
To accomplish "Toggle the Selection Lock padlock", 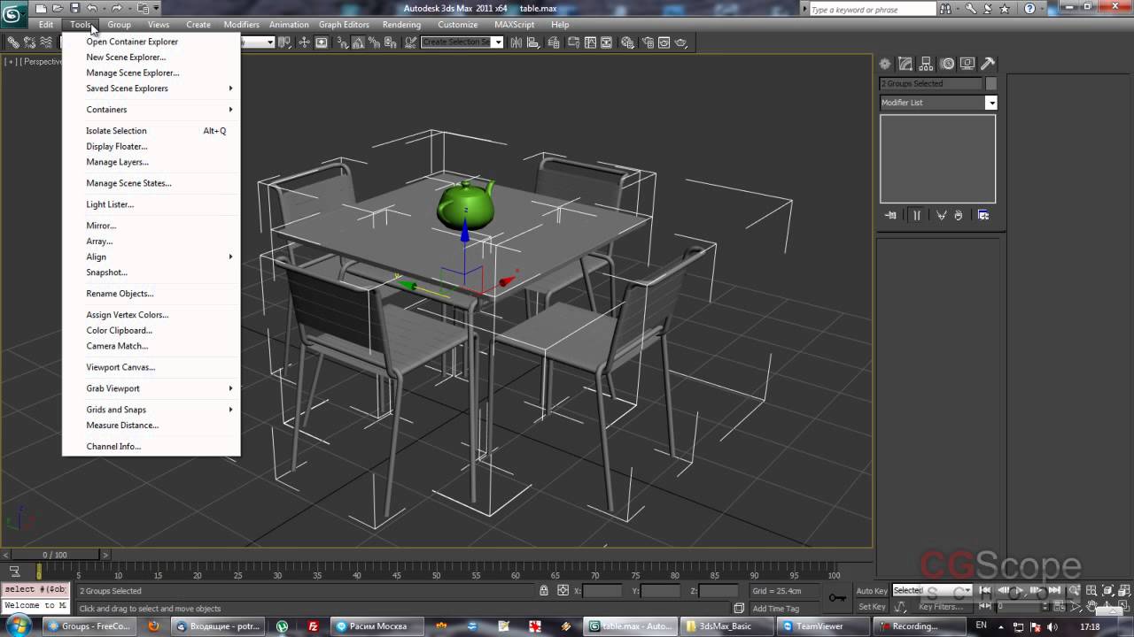I will tap(544, 591).
